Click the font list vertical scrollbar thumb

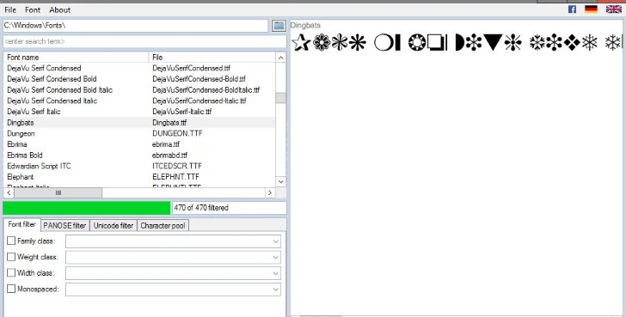(x=280, y=98)
